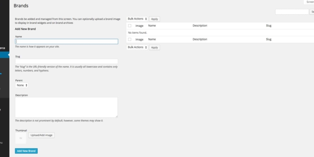Click the Brands page heading

(21, 6)
